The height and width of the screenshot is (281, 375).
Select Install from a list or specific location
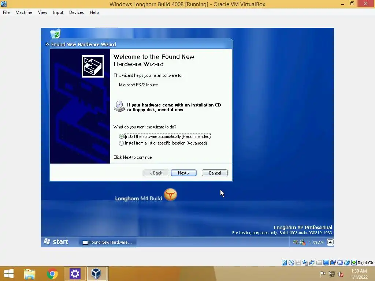pos(163,143)
